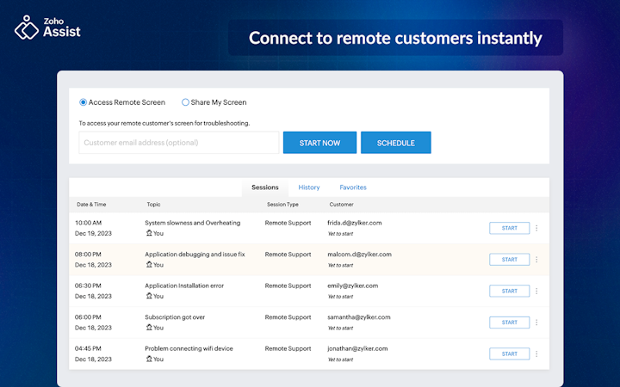620x387 pixels.
Task: Click the SCHEDULE button
Action: click(395, 143)
